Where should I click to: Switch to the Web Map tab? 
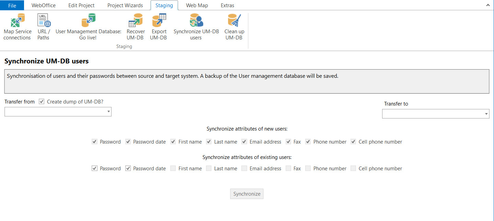[x=197, y=5]
